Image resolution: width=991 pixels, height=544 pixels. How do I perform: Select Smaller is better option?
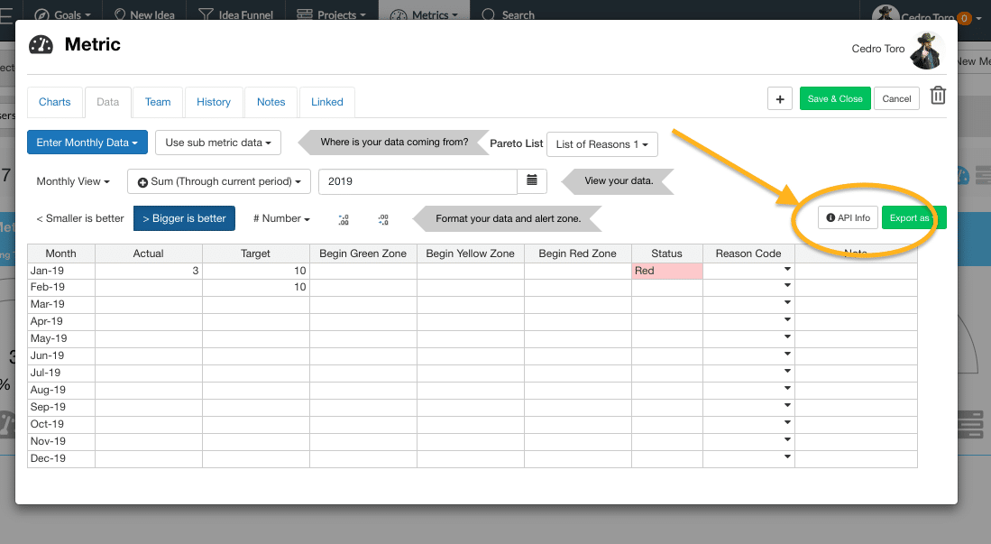pyautogui.click(x=80, y=218)
